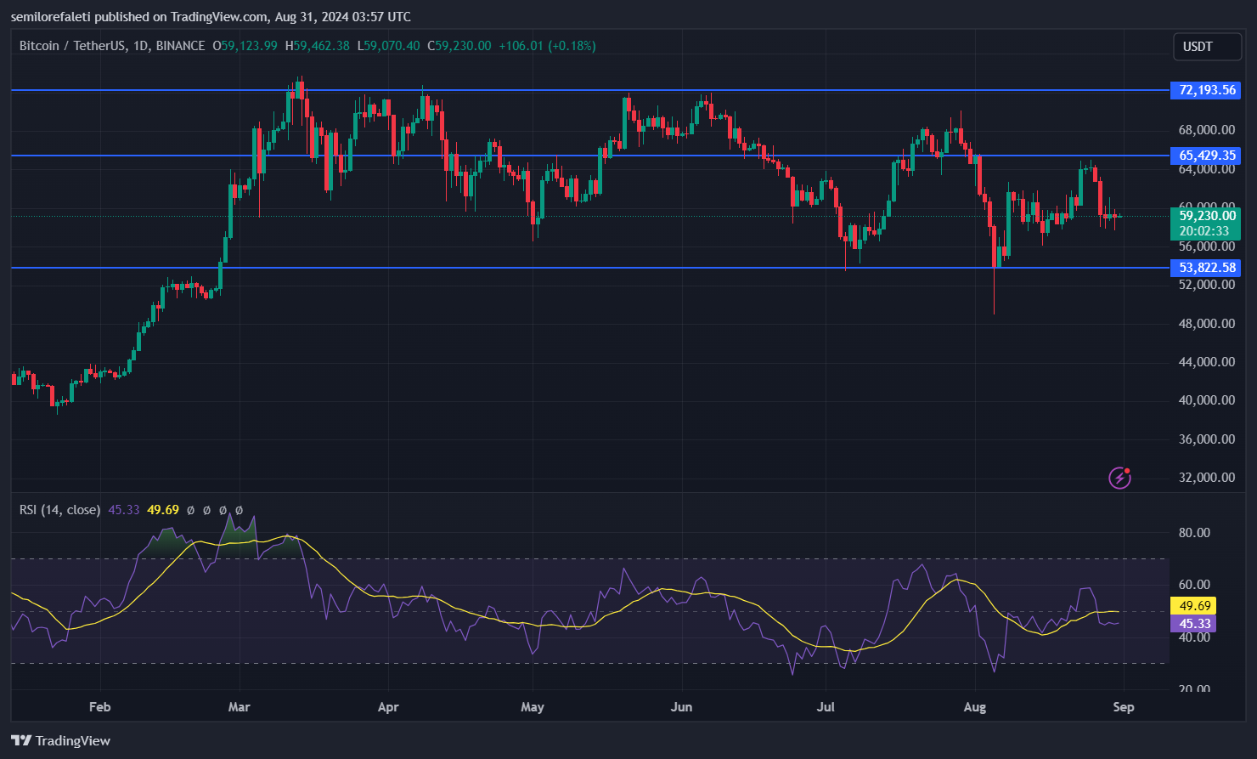Click the first ø marker in RSI legend
The width and height of the screenshot is (1257, 759).
click(192, 510)
